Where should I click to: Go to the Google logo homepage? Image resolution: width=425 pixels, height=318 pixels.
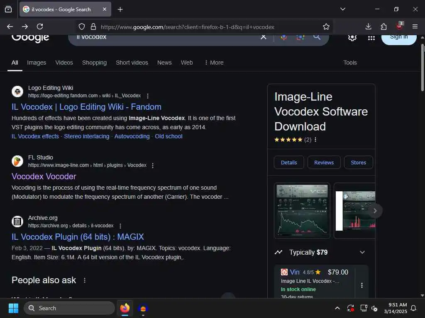tap(30, 38)
